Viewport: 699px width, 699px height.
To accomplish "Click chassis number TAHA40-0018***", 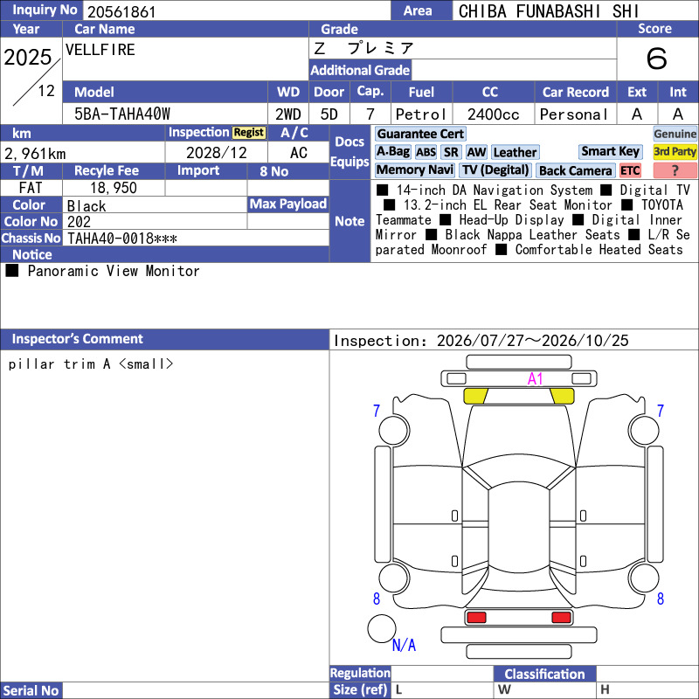I will click(122, 239).
